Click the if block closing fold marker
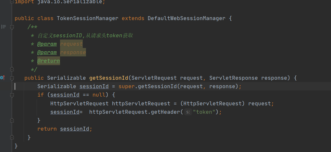The image size is (331, 152). tap(12, 120)
